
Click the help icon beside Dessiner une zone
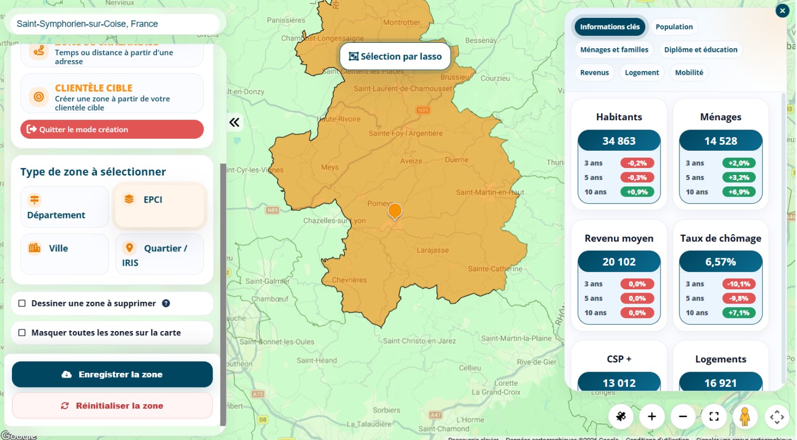[166, 303]
